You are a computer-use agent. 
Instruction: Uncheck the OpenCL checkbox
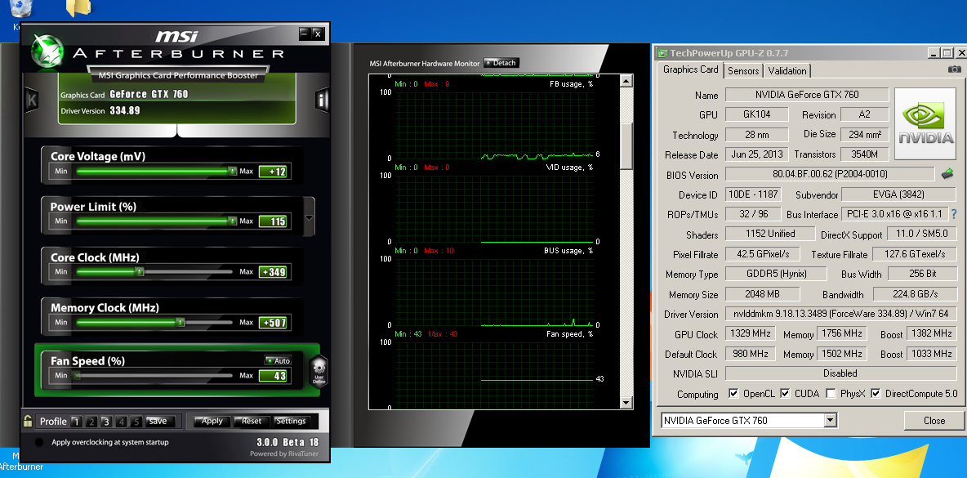tap(733, 394)
